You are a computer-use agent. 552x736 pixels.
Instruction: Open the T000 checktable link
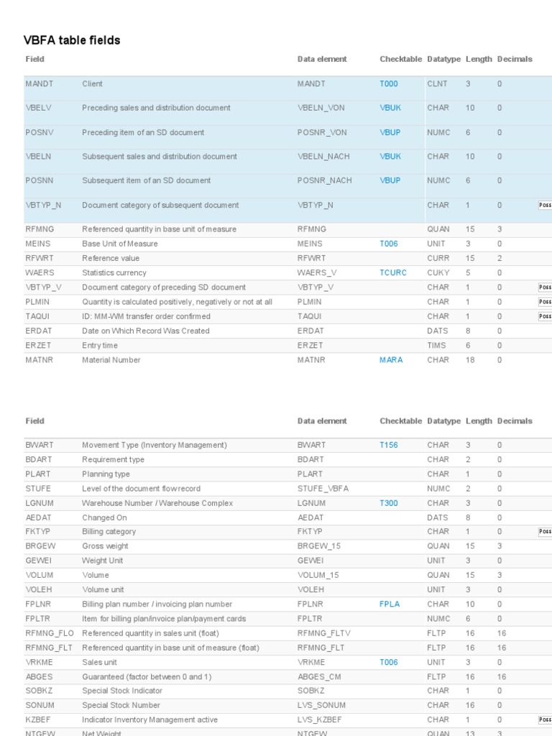click(x=388, y=84)
